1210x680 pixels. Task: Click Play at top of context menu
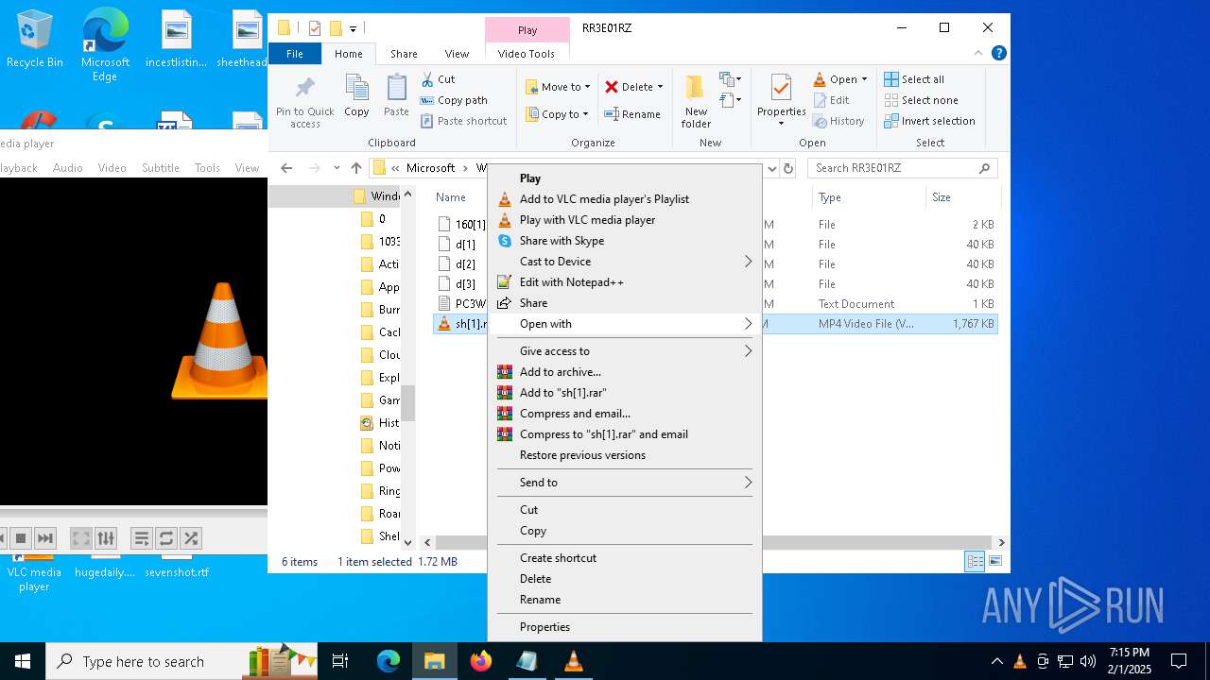(624, 178)
